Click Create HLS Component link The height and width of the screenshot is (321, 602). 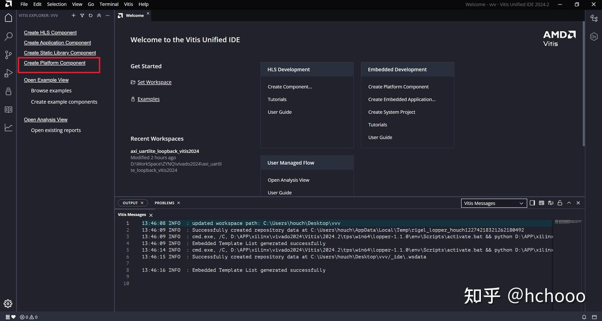pos(50,33)
